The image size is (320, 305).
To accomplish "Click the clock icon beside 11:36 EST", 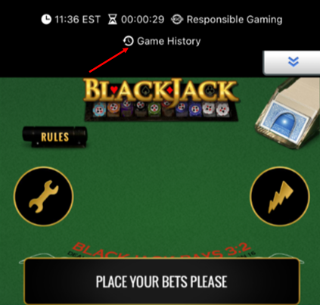I will tap(46, 20).
